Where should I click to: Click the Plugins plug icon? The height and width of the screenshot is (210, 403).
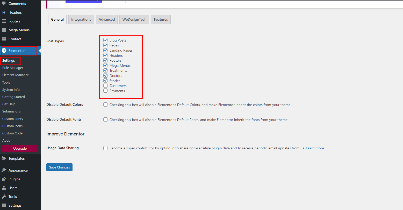(x=4, y=179)
